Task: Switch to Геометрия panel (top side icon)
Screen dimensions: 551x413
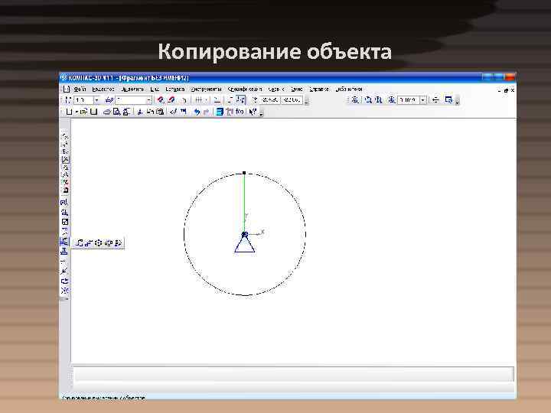Action: (x=65, y=136)
